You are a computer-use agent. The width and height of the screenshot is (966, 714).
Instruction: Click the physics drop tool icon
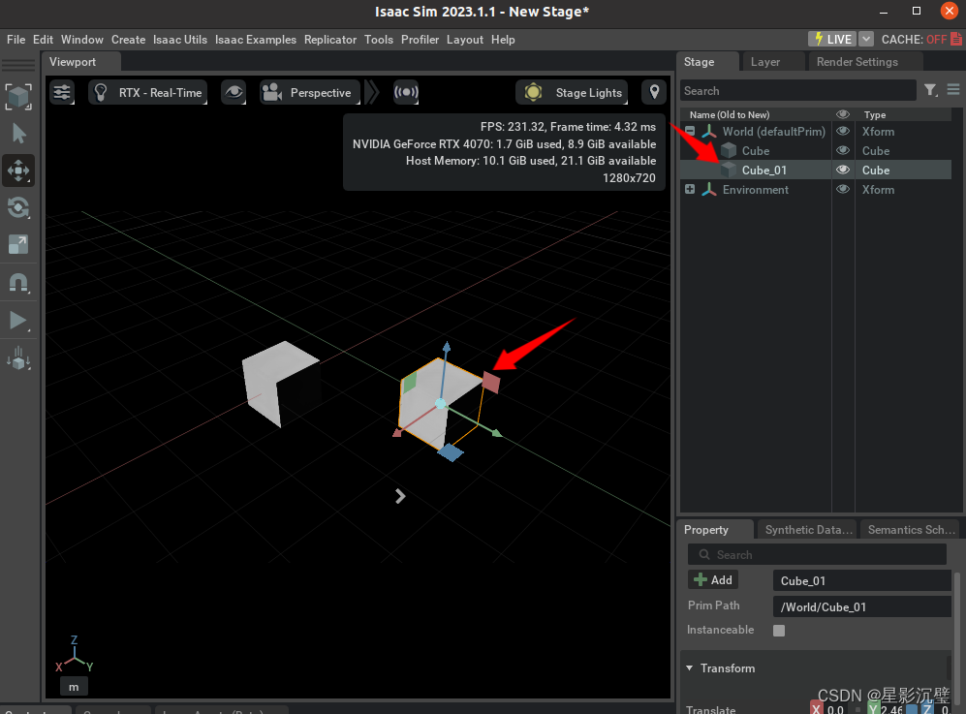[x=17, y=357]
